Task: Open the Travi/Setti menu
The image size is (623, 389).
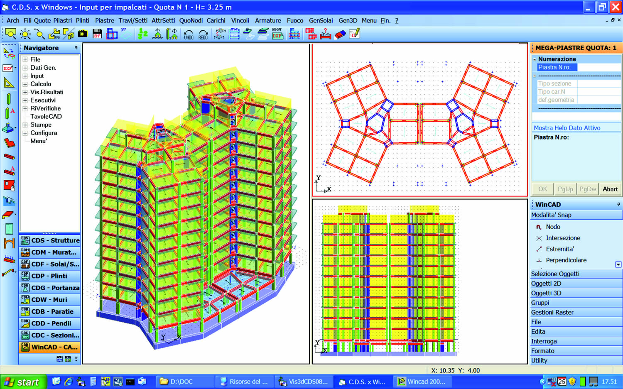Action: coord(133,20)
